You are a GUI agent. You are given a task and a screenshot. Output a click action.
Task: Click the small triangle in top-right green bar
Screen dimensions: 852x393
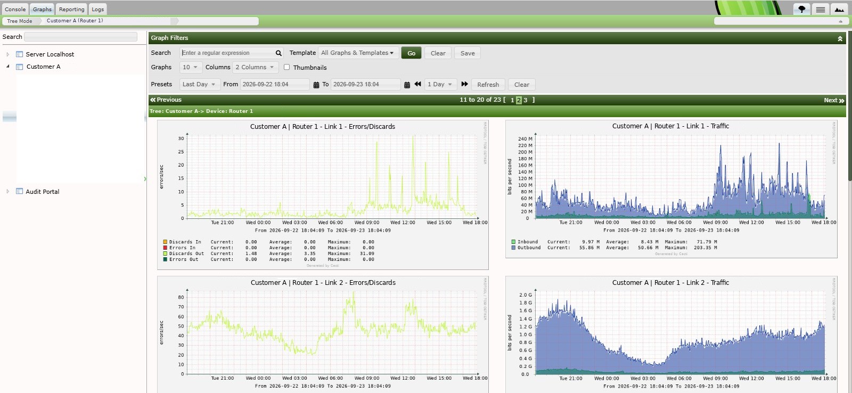point(840,21)
